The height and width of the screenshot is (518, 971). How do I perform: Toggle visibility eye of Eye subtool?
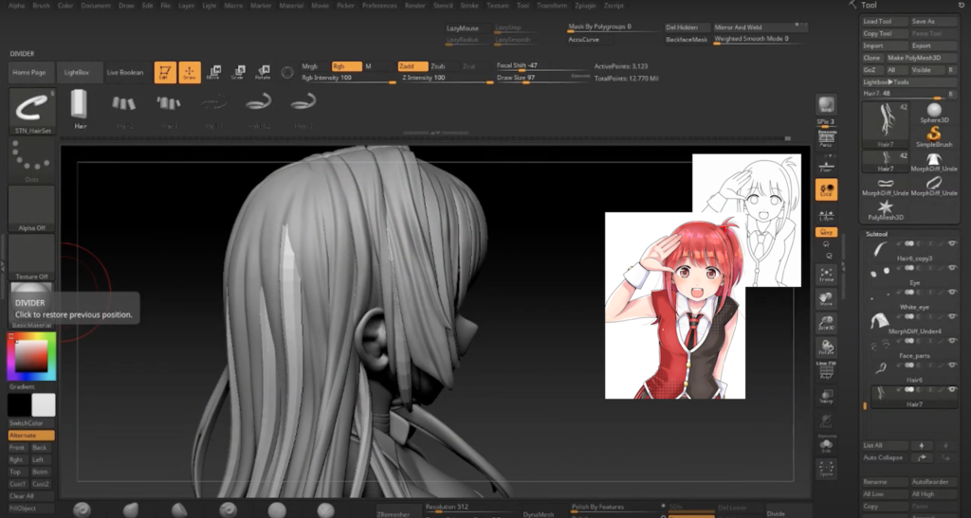(952, 268)
